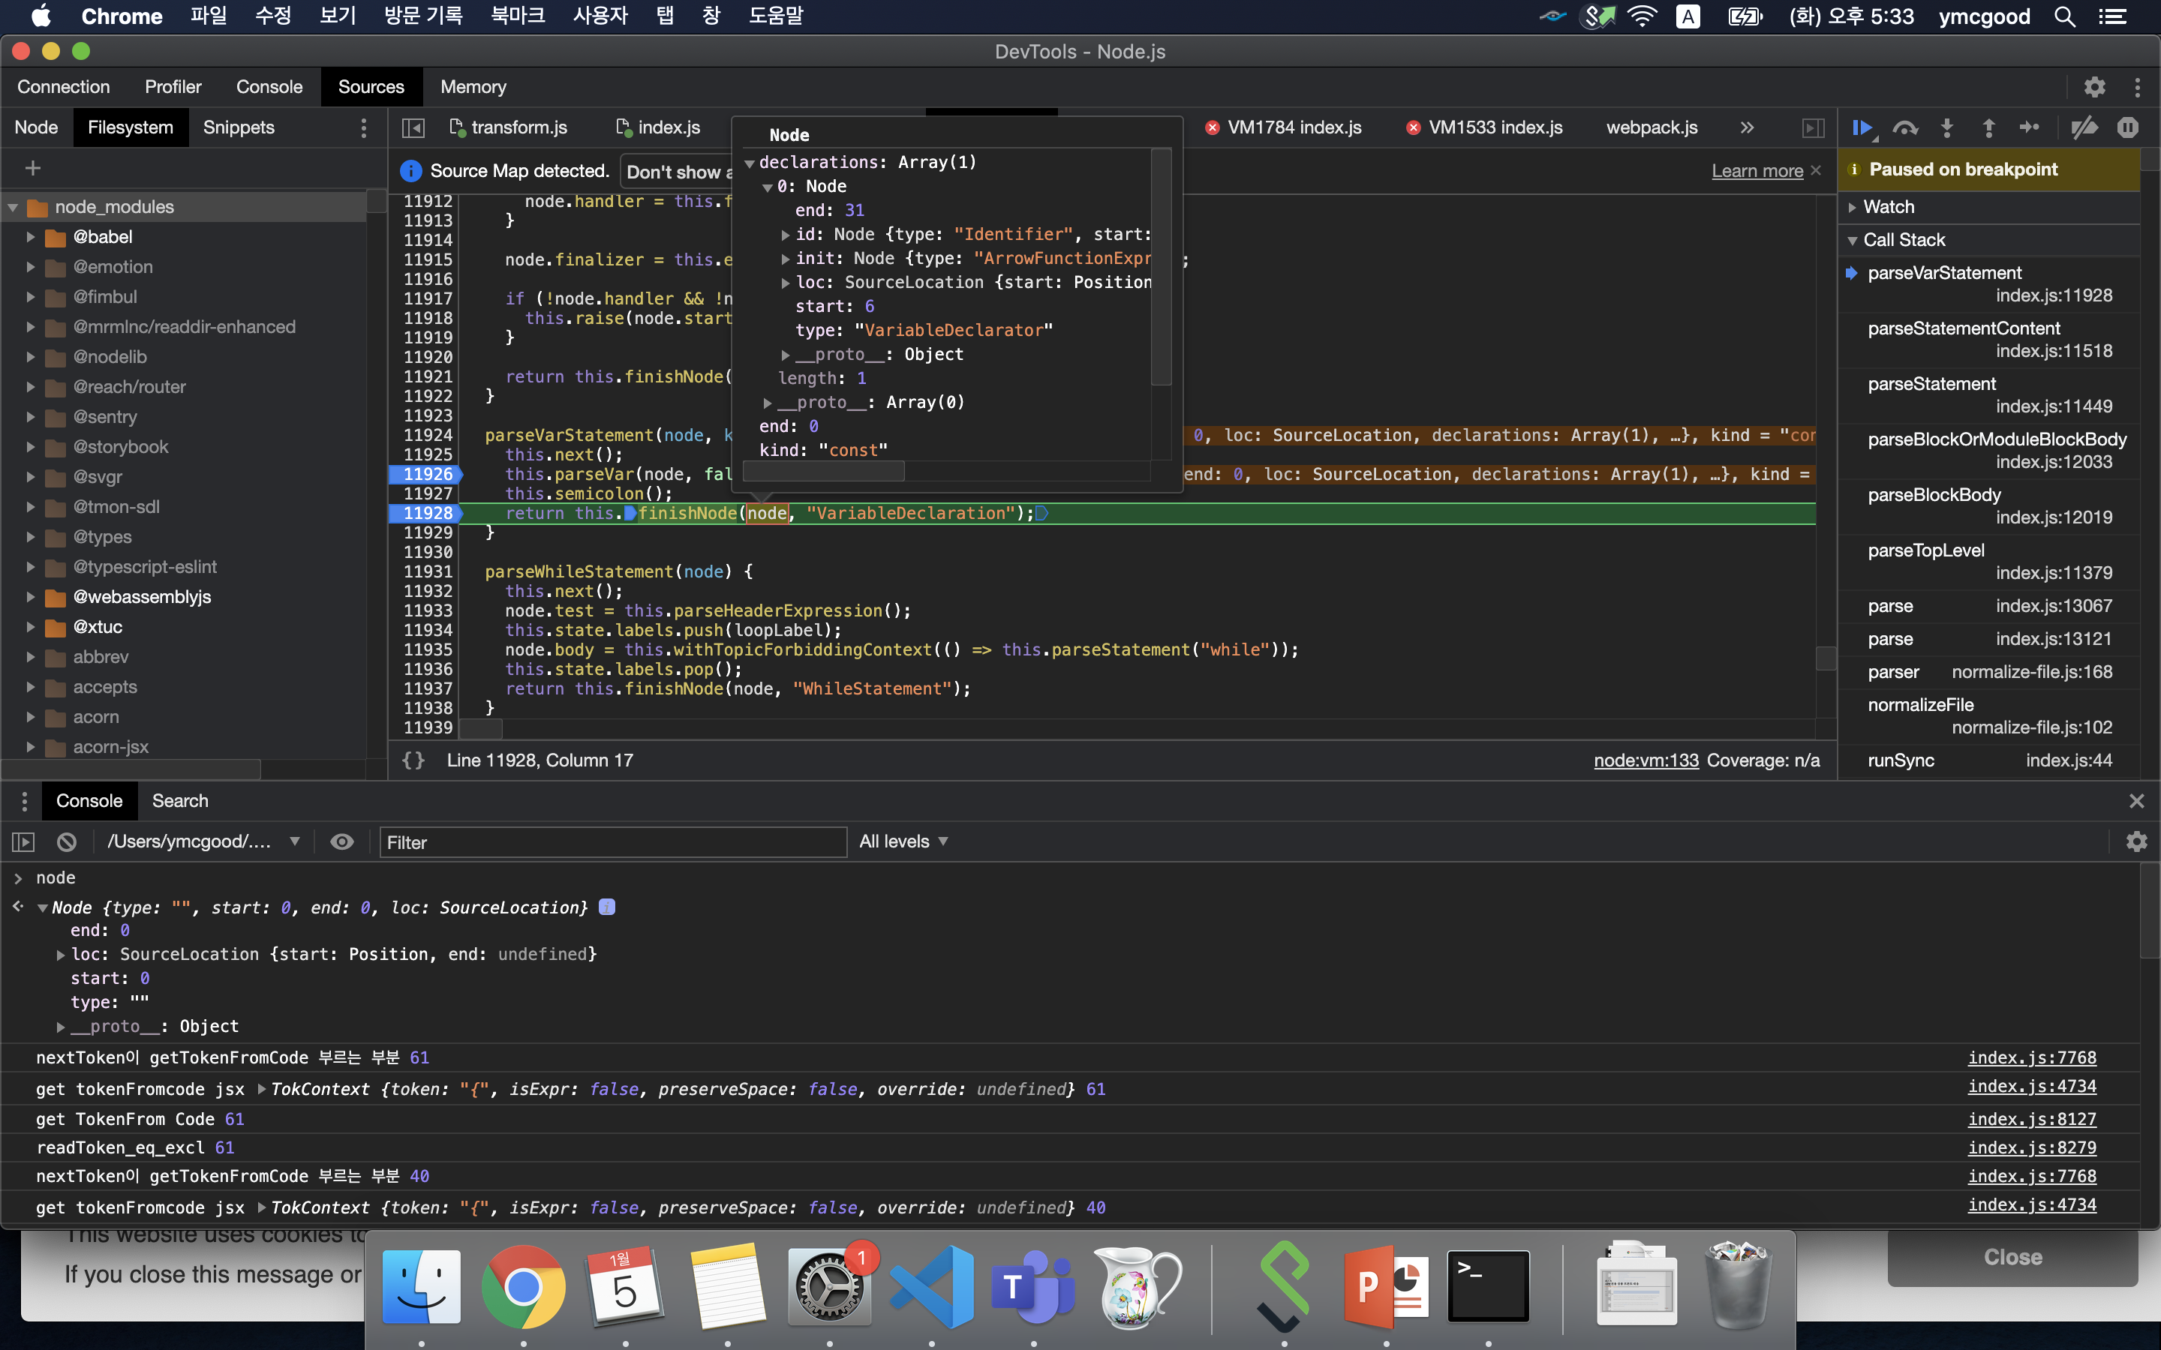Image resolution: width=2161 pixels, height=1350 pixels.
Task: Toggle preserve log checkbox
Action: [2139, 841]
